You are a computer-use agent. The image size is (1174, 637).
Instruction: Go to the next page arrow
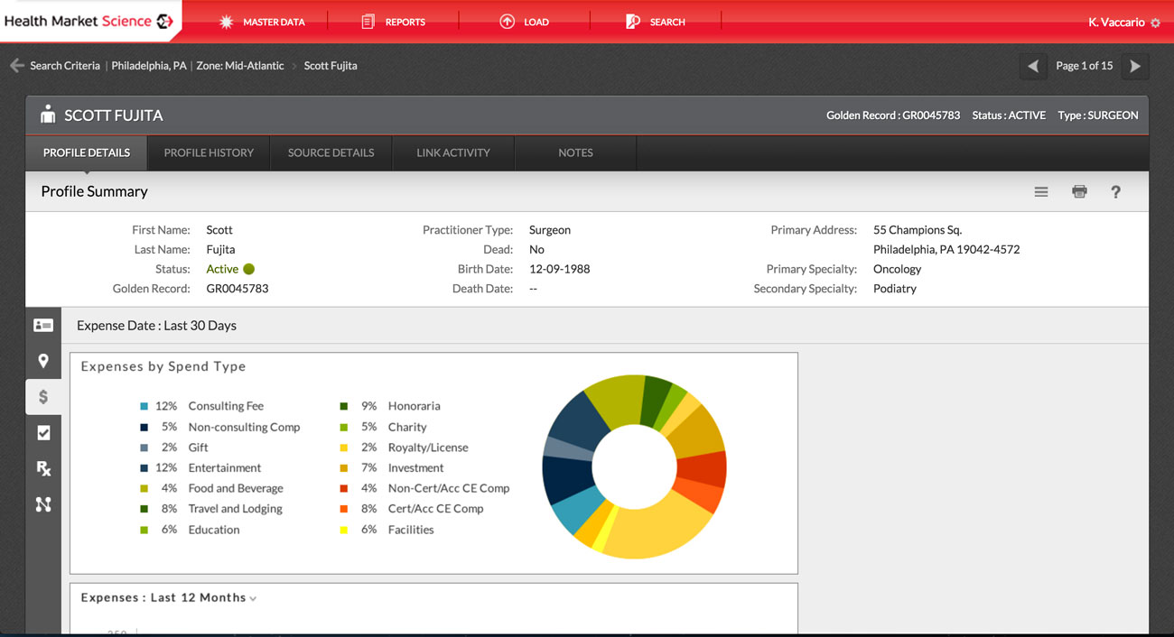pos(1135,66)
